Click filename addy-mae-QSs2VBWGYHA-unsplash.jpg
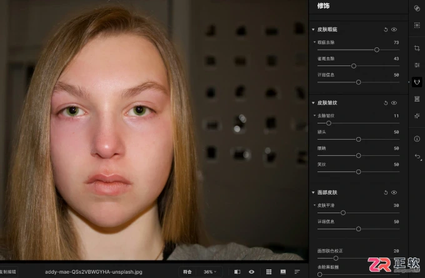This screenshot has height=278, width=425. (94, 272)
